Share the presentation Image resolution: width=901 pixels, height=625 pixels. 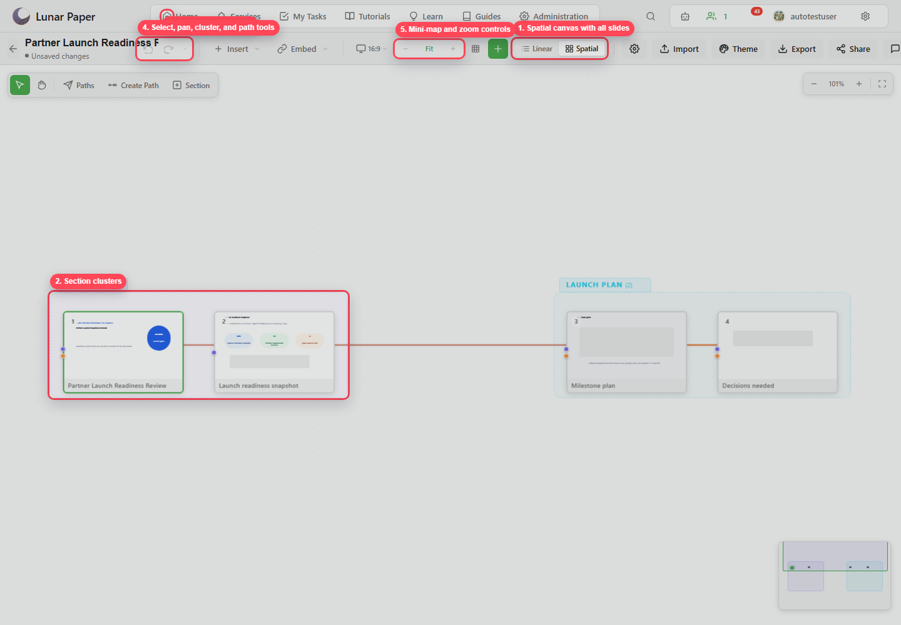click(x=853, y=49)
